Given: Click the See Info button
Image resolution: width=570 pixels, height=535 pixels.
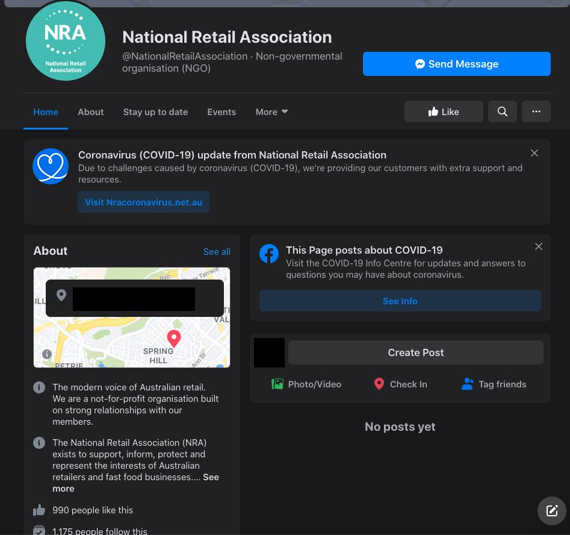Looking at the screenshot, I should 400,301.
